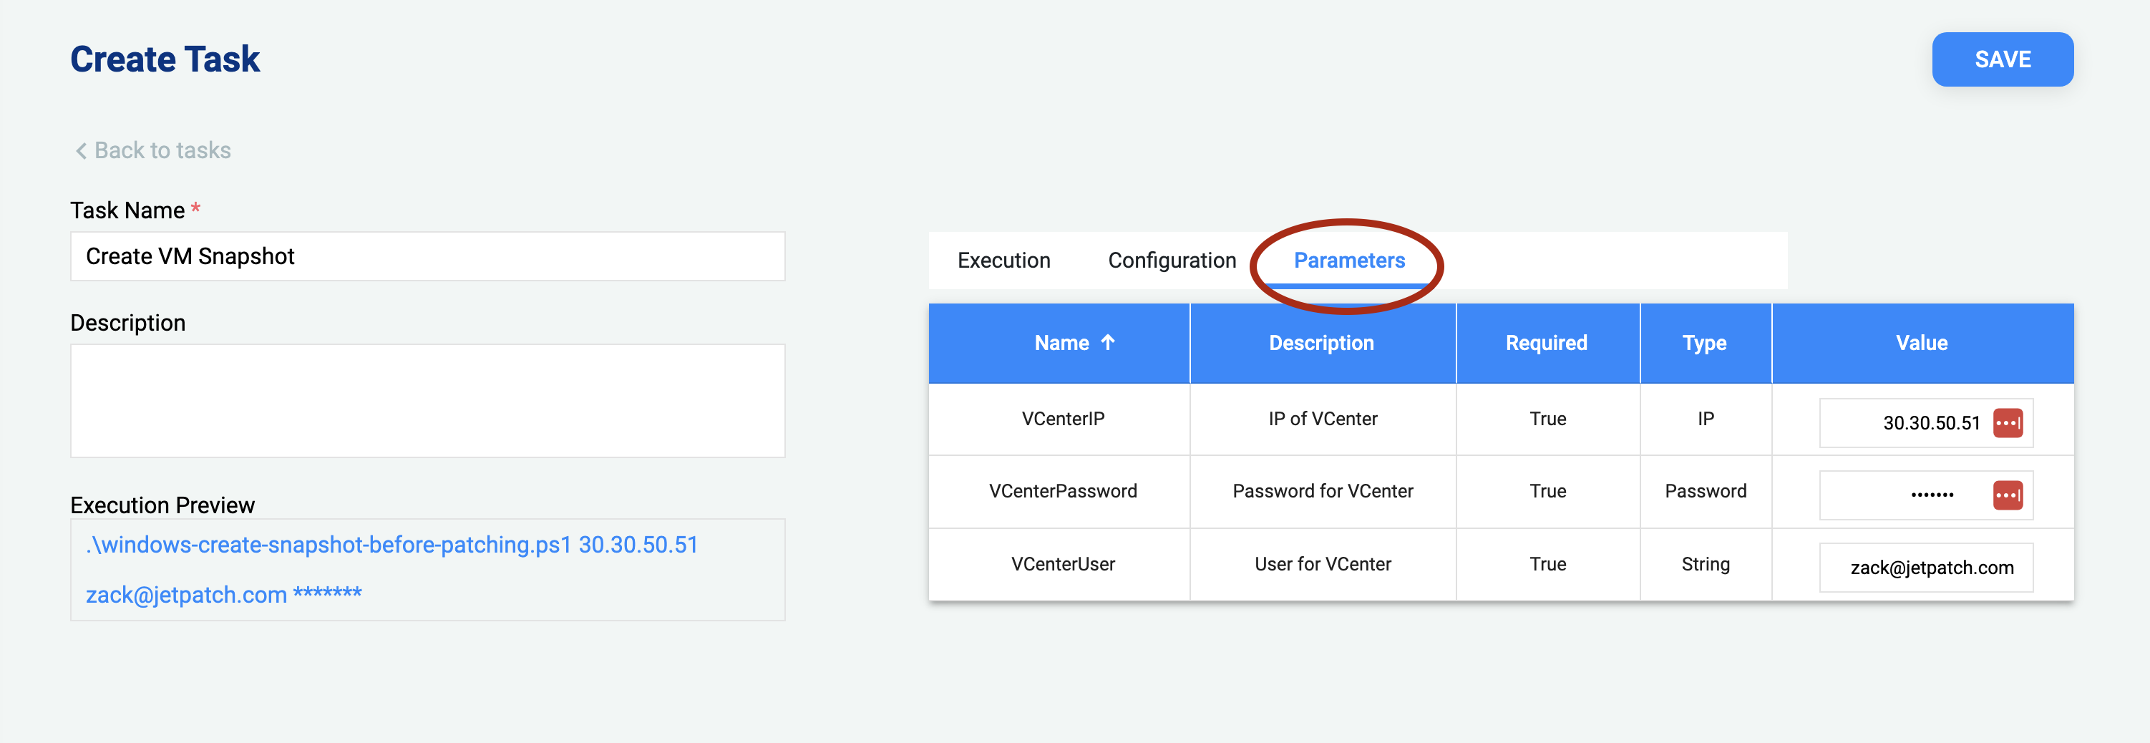Click the back chevron before Back to tasks
The width and height of the screenshot is (2150, 743).
click(x=81, y=150)
